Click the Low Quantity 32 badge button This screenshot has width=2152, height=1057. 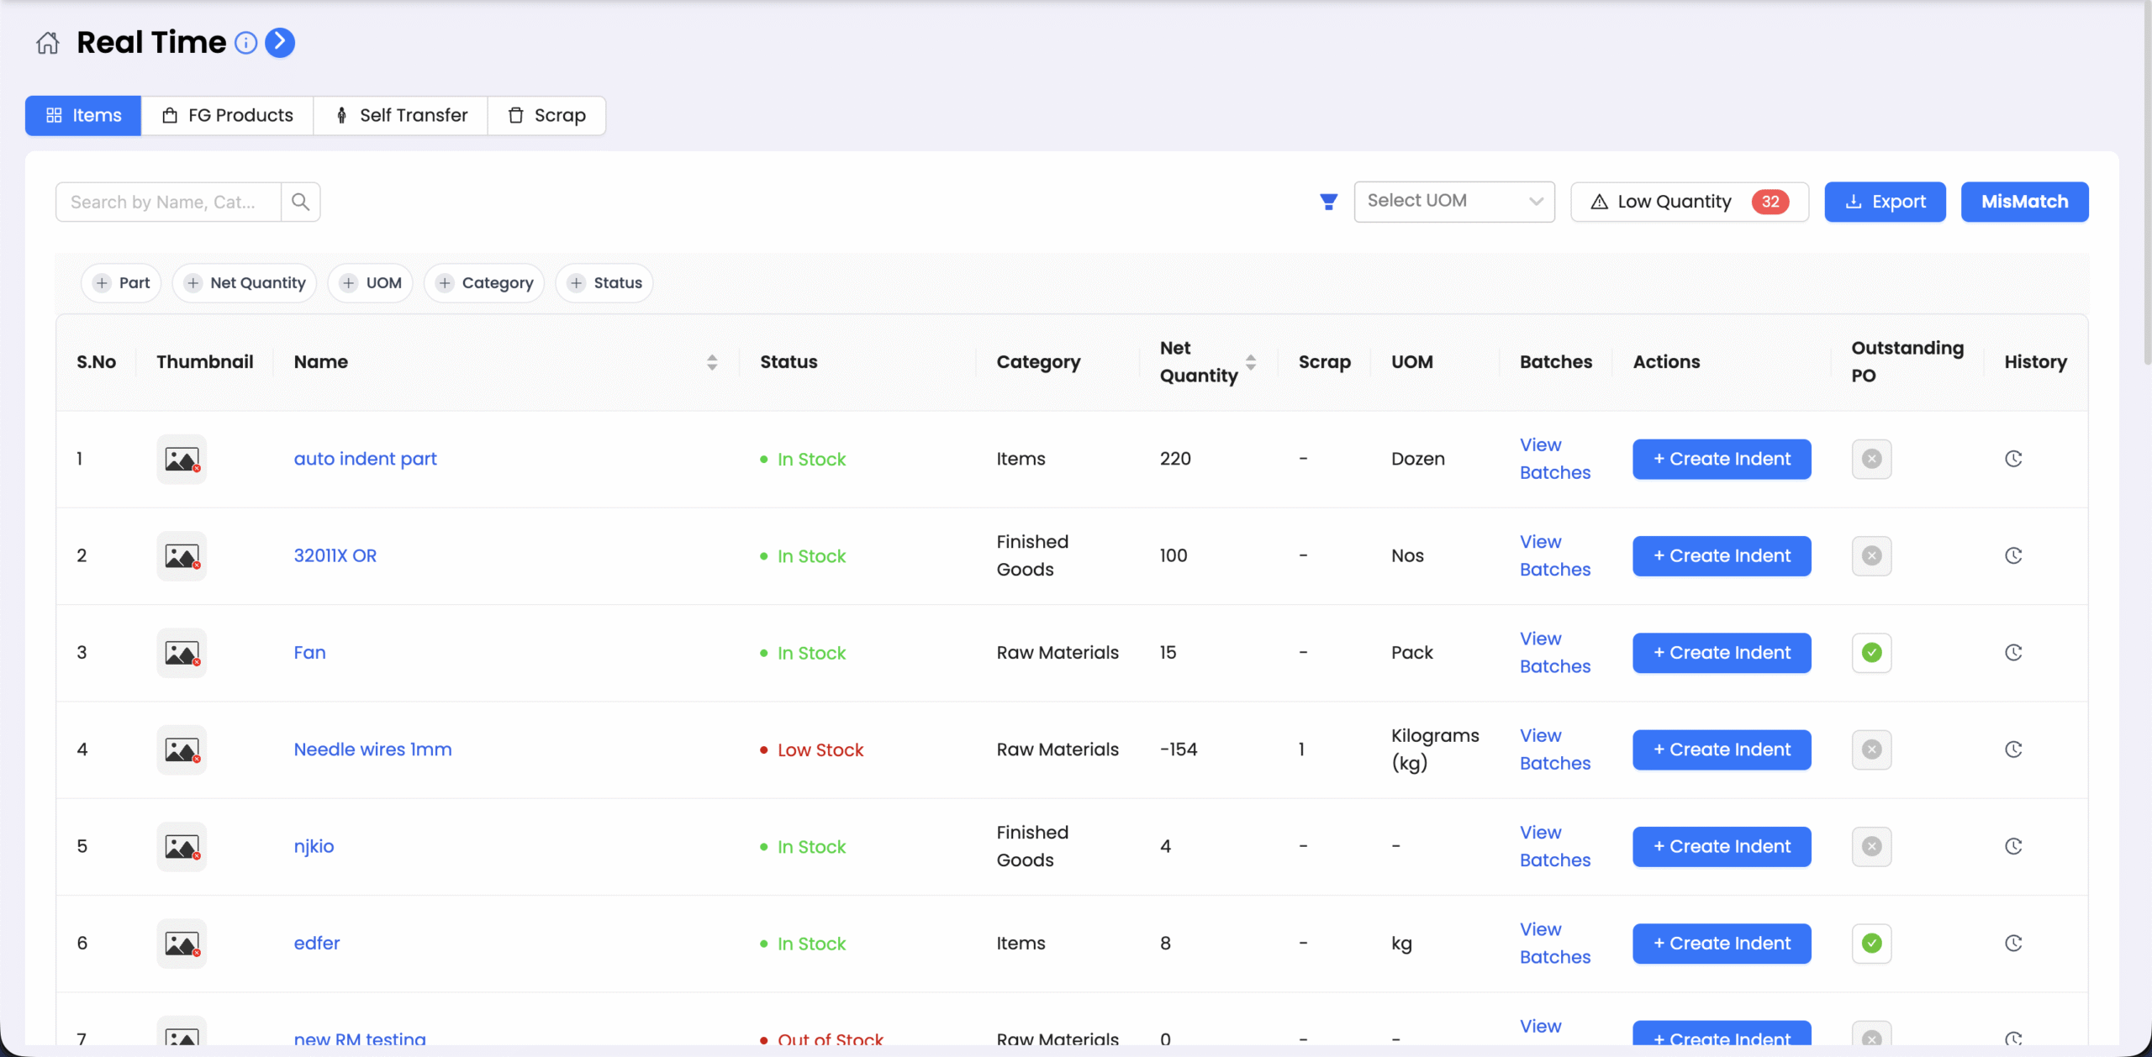coord(1690,202)
